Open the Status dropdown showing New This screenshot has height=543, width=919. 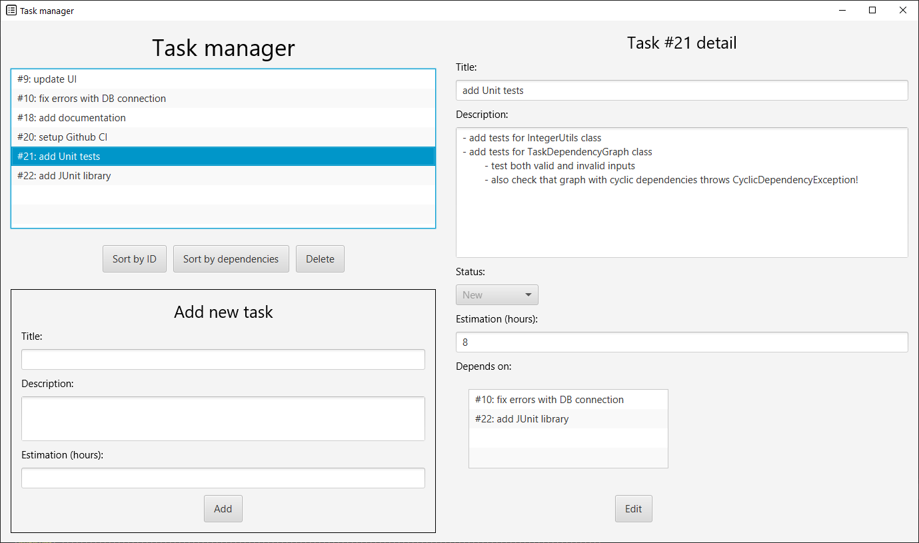click(497, 295)
